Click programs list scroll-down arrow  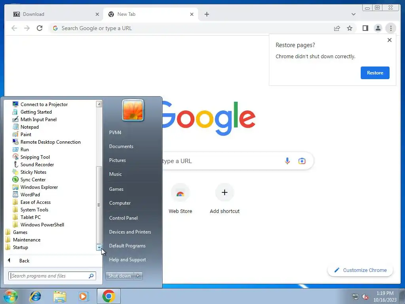(x=99, y=247)
